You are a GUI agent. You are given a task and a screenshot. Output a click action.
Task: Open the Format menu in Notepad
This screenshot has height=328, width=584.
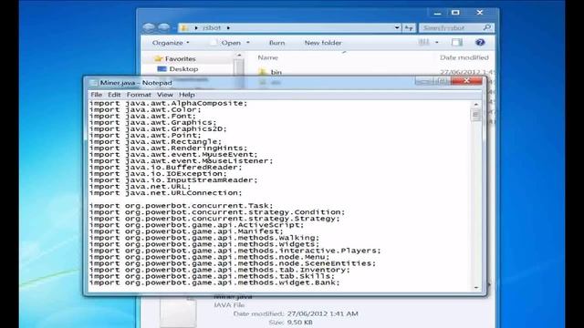pyautogui.click(x=139, y=95)
